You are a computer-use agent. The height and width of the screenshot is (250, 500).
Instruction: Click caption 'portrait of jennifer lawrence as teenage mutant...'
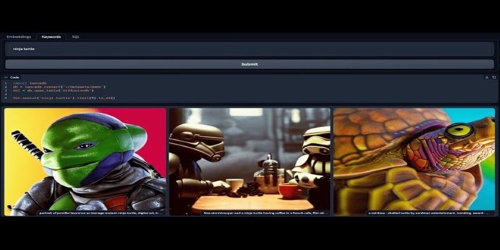tap(101, 213)
